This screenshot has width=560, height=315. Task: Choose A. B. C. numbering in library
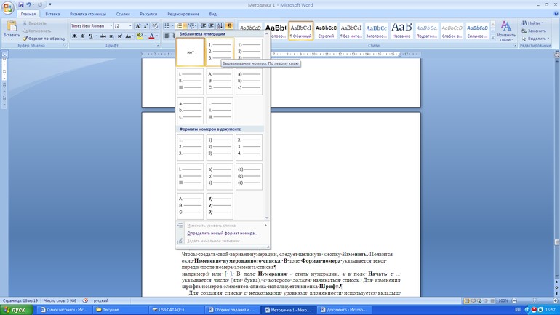click(x=220, y=81)
